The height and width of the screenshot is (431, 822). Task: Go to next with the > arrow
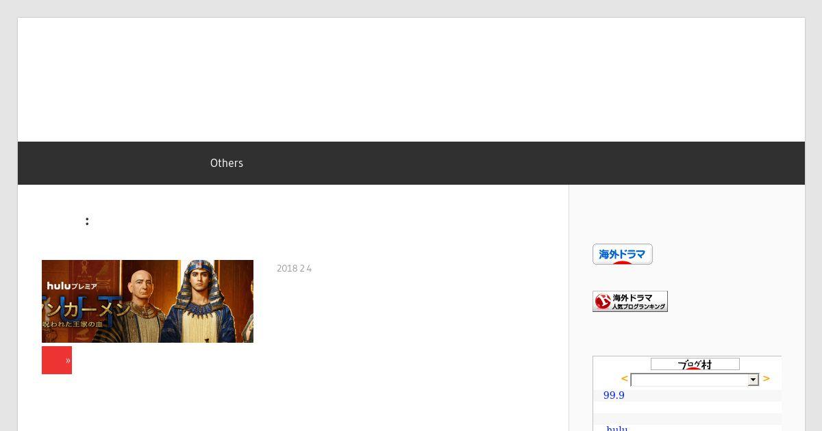pos(766,378)
